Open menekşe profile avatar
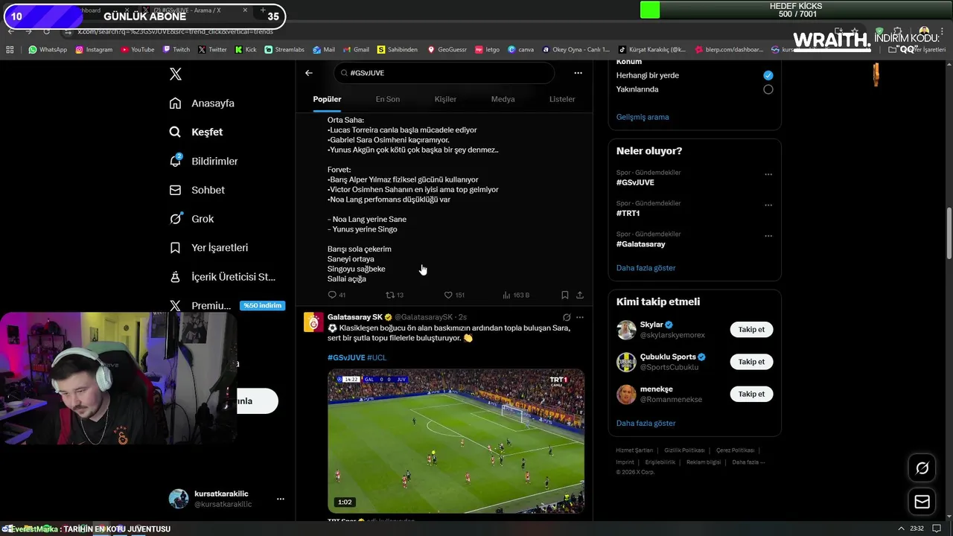953x536 pixels. coord(626,394)
